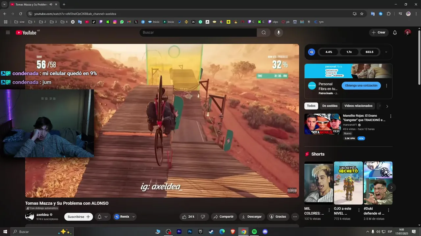Select the De axeldea filter chip
The height and width of the screenshot is (236, 421).
coord(330,106)
